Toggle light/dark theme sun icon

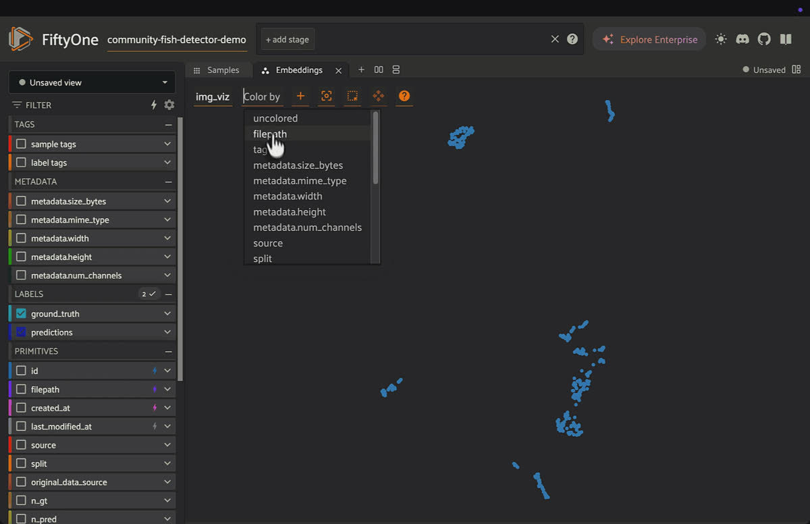(721, 39)
